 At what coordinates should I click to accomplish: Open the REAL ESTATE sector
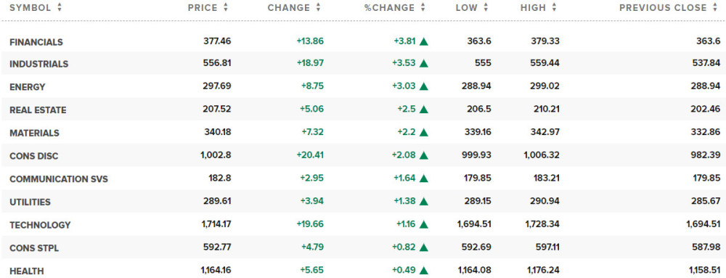point(38,110)
